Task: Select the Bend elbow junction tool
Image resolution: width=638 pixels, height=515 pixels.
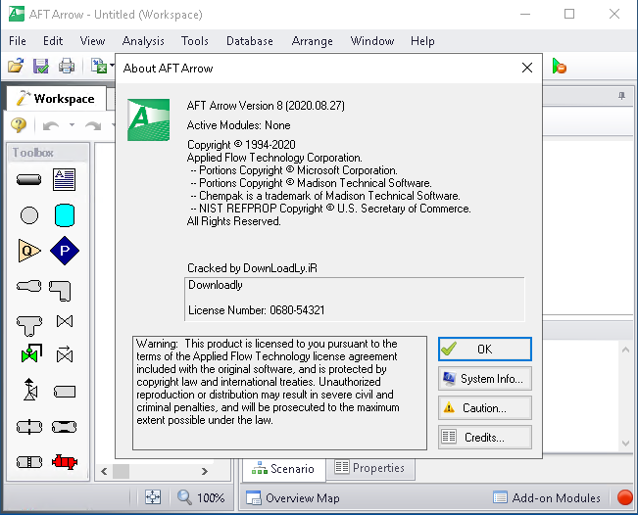Action: pyautogui.click(x=61, y=288)
